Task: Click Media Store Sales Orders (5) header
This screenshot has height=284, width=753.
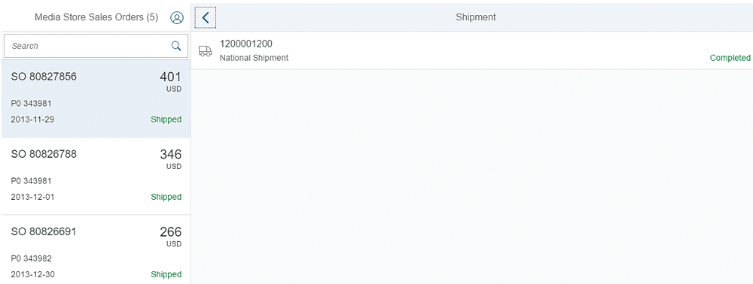Action: click(96, 17)
